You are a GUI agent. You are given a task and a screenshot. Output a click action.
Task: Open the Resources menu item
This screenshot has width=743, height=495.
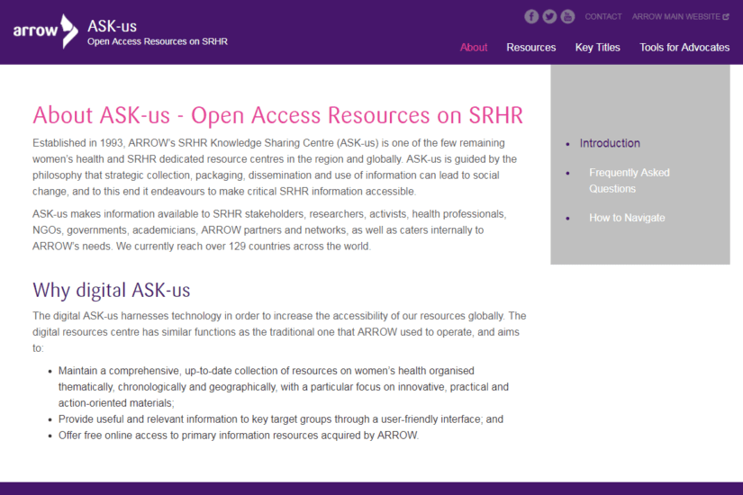(x=530, y=48)
